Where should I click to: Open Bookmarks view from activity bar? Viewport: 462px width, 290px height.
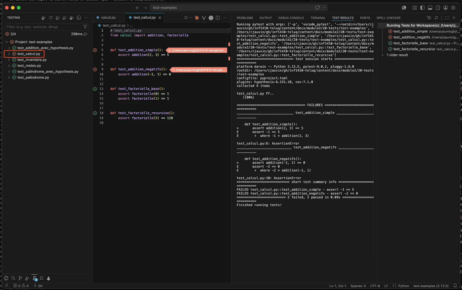pos(42,278)
